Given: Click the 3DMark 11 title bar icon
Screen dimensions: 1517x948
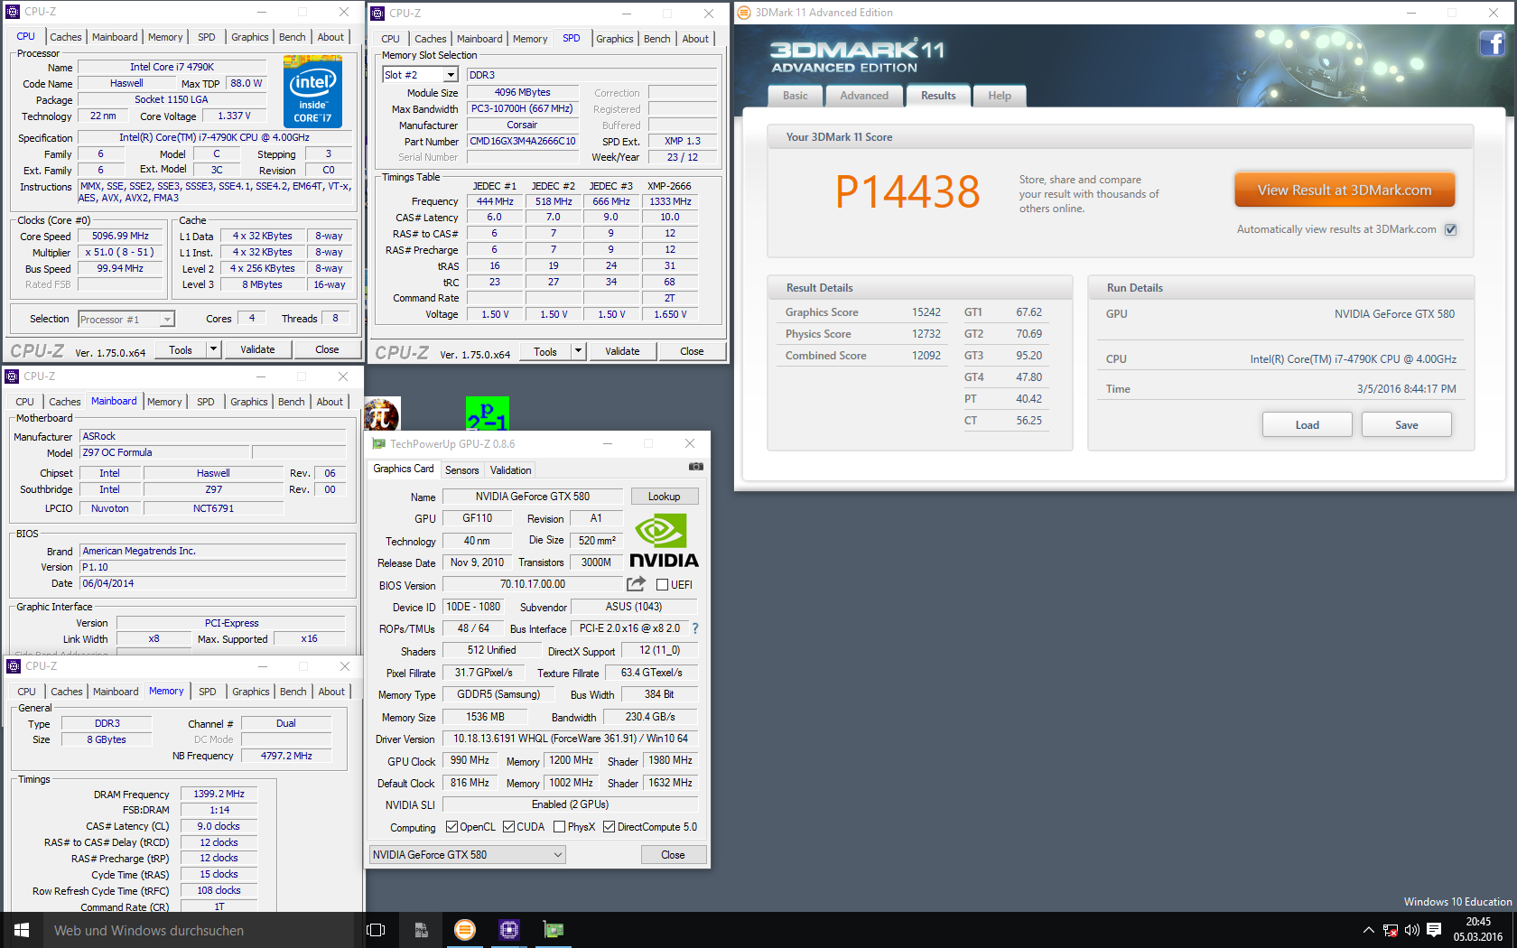Looking at the screenshot, I should (x=744, y=13).
